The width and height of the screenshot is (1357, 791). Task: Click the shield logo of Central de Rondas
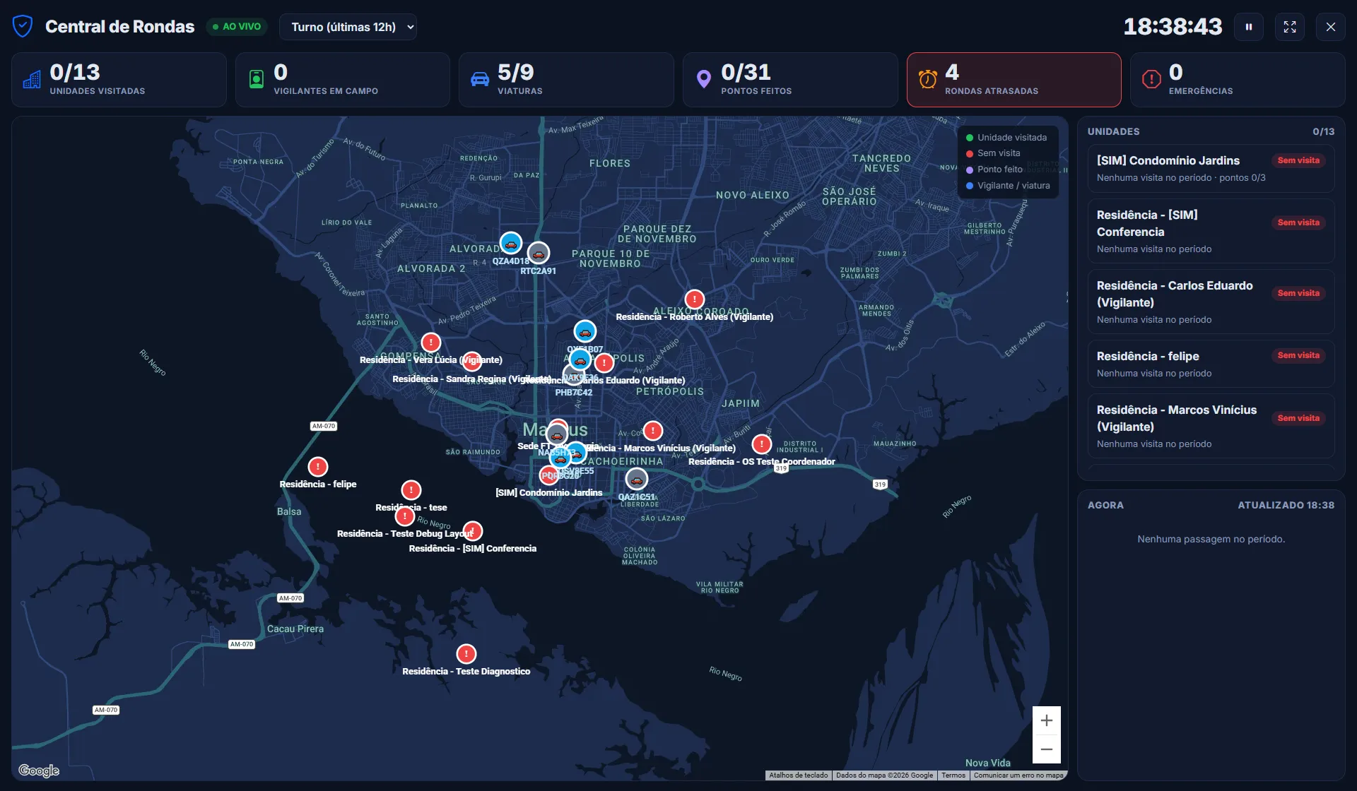tap(23, 26)
